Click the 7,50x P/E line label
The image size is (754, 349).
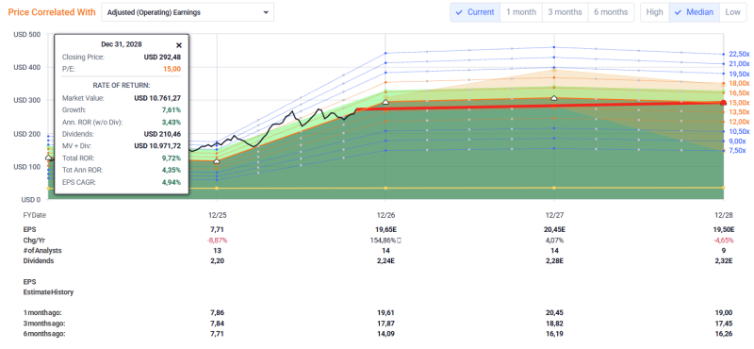(x=738, y=151)
